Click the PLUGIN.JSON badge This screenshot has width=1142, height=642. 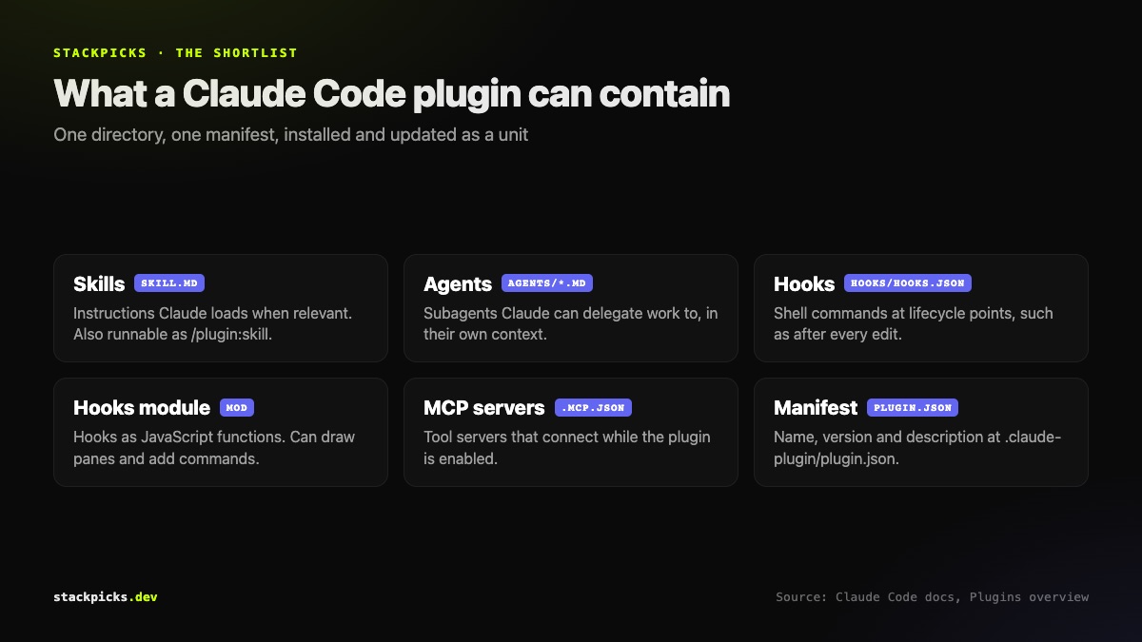pyautogui.click(x=913, y=407)
